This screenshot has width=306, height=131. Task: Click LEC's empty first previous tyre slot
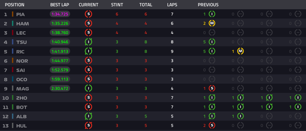click(212, 33)
